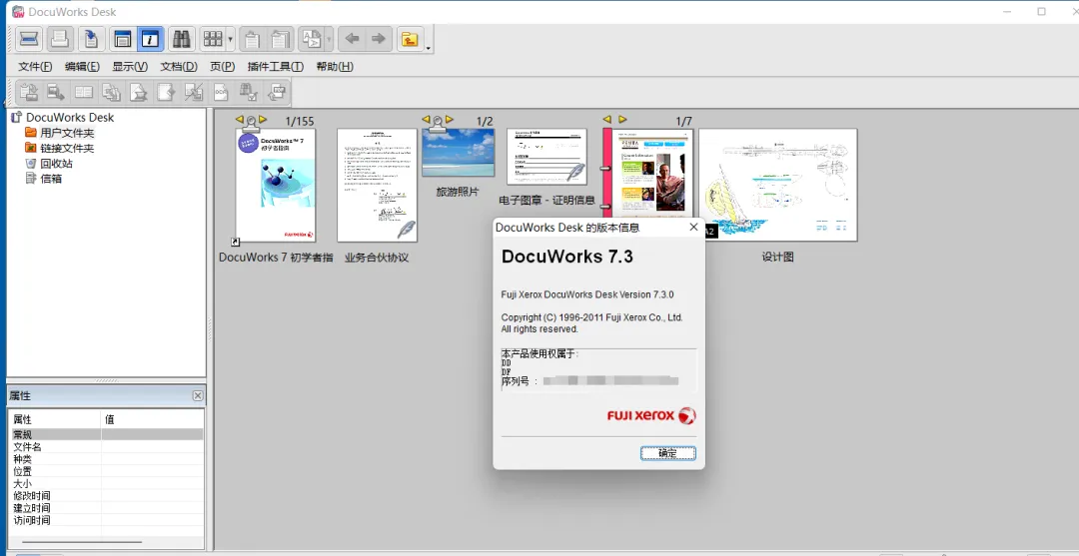Close the 版本信息 dialog with X
1079x556 pixels.
693,227
